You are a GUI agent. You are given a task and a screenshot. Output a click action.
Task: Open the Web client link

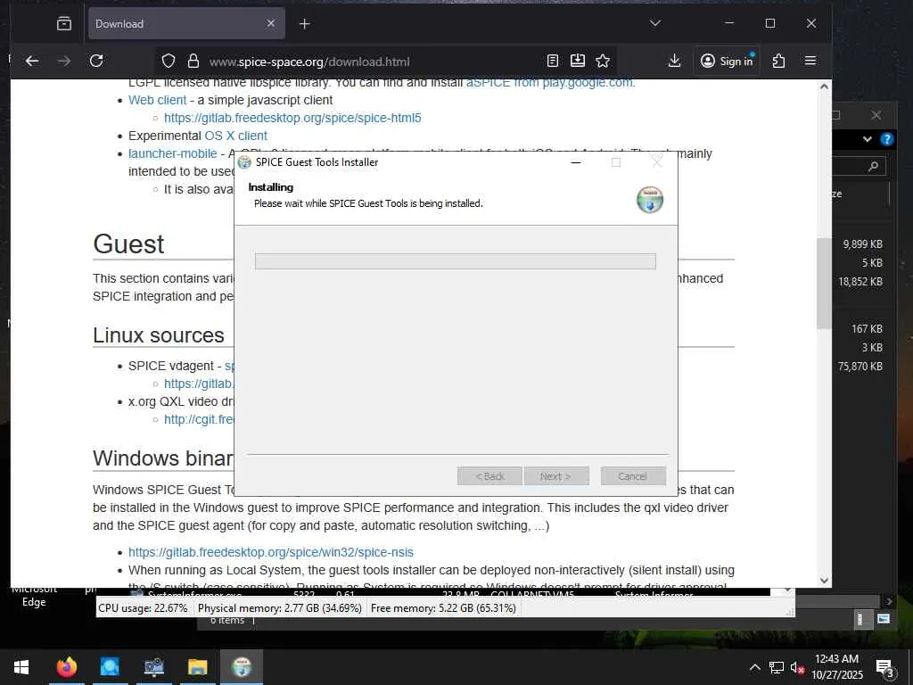pyautogui.click(x=157, y=100)
